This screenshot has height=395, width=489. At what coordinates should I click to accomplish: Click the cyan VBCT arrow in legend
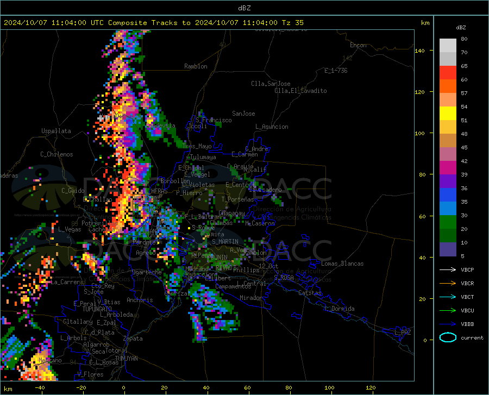pos(448,297)
